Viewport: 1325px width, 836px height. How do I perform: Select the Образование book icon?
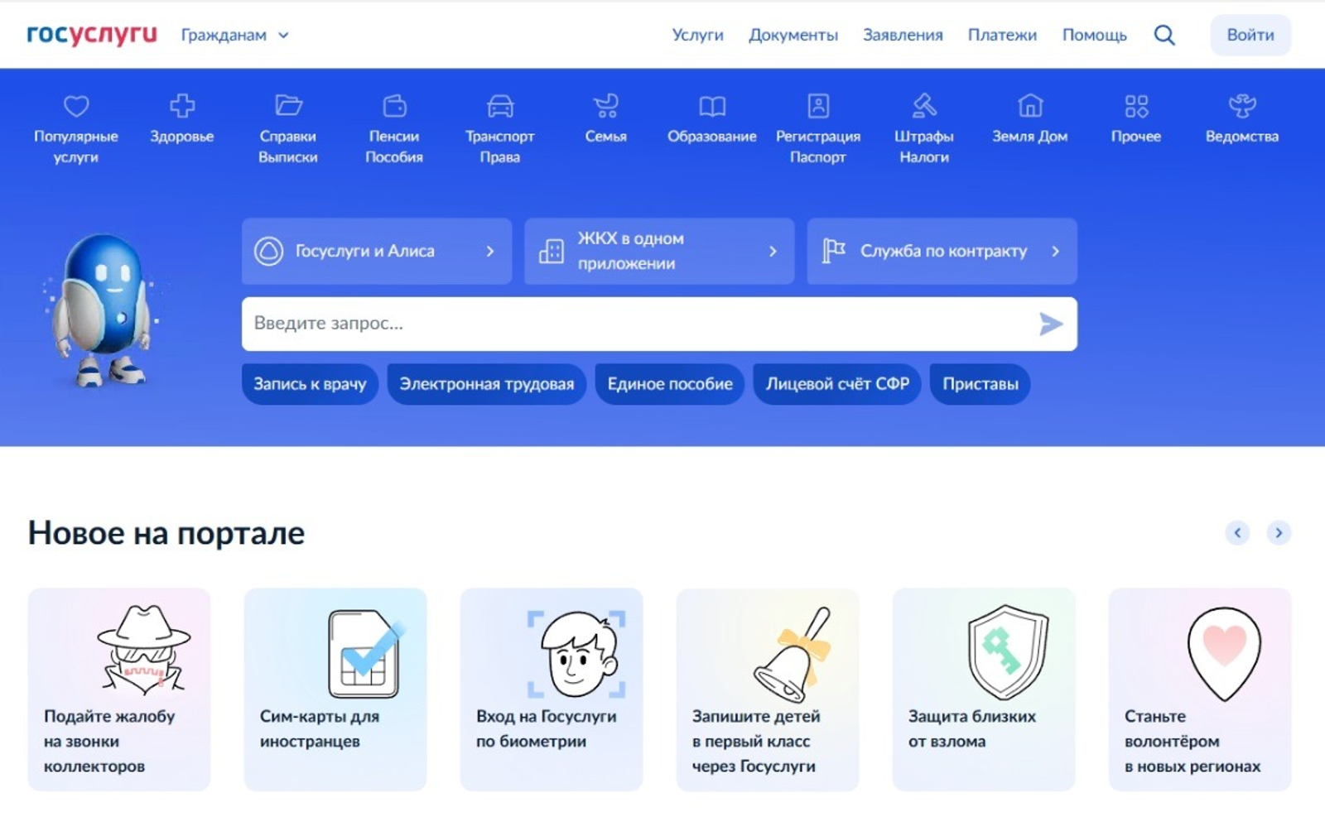tap(712, 106)
